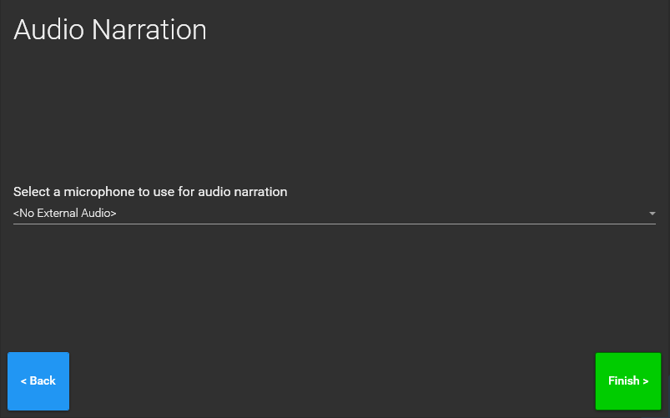Toggle open the external audio source list
The width and height of the screenshot is (670, 418).
pyautogui.click(x=652, y=214)
